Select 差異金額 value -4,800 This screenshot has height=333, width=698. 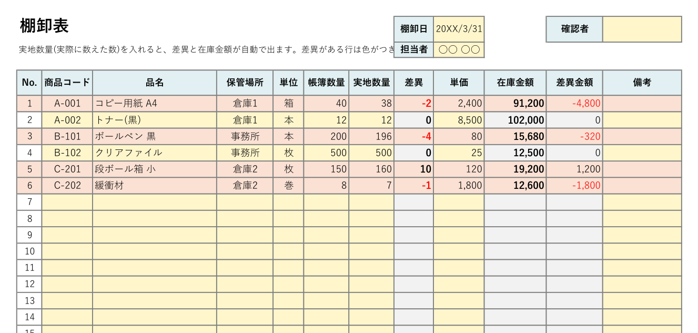(574, 104)
